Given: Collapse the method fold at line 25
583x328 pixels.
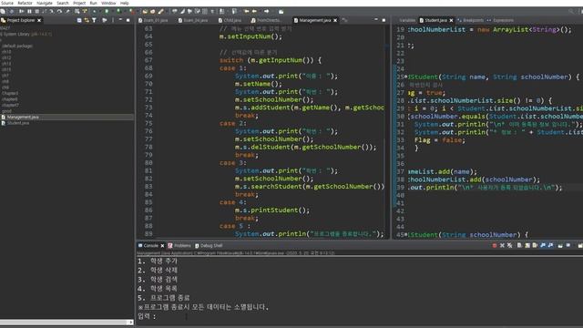Looking at the screenshot, I should coord(406,77).
